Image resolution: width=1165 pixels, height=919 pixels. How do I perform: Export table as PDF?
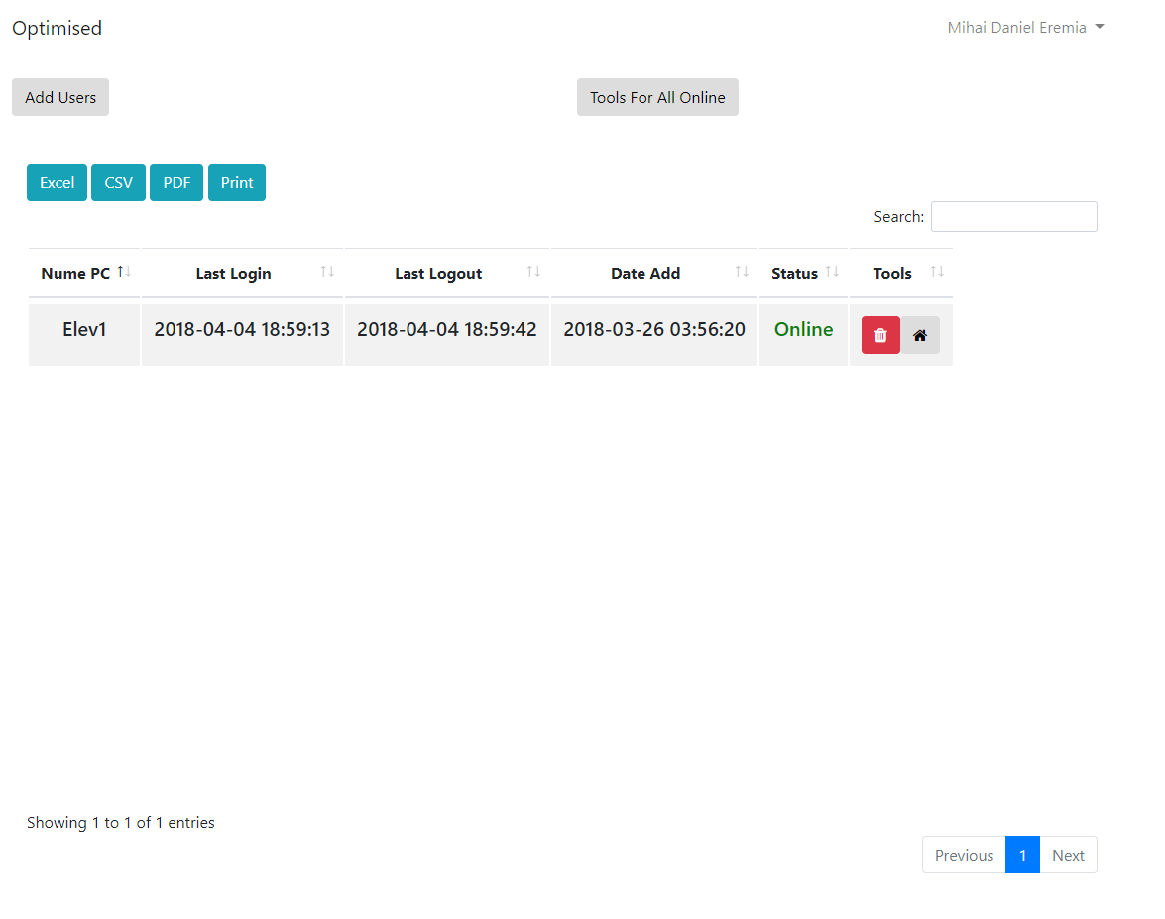click(176, 182)
